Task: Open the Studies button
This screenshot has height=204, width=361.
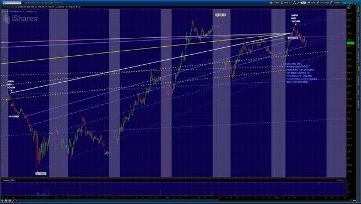Action: (336, 3)
